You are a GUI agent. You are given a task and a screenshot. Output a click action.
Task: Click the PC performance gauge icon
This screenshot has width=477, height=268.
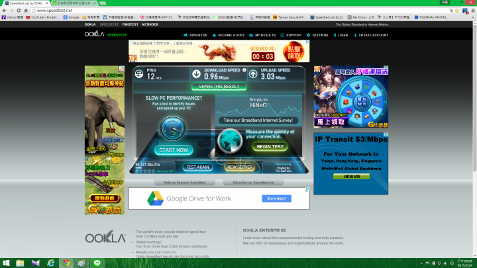click(x=172, y=128)
